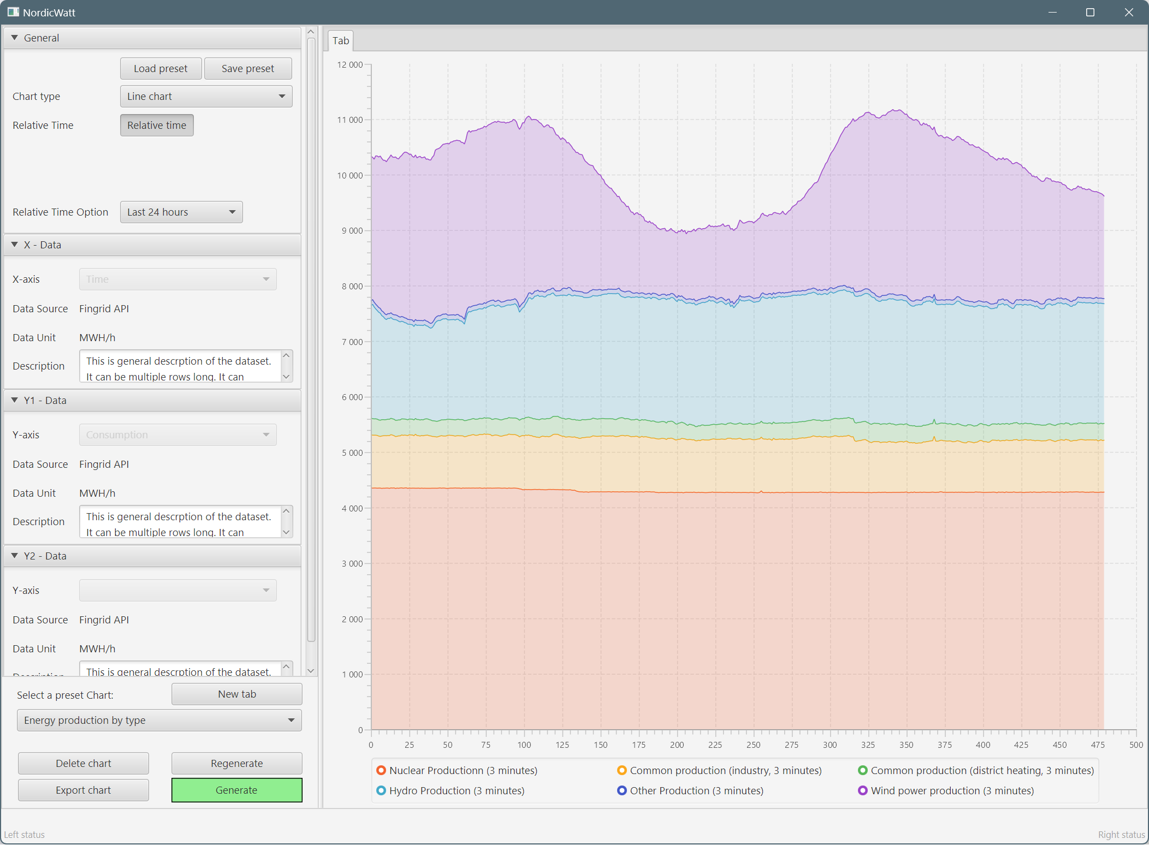Click the Load preset button
Image resolution: width=1149 pixels, height=845 pixels.
coord(161,68)
